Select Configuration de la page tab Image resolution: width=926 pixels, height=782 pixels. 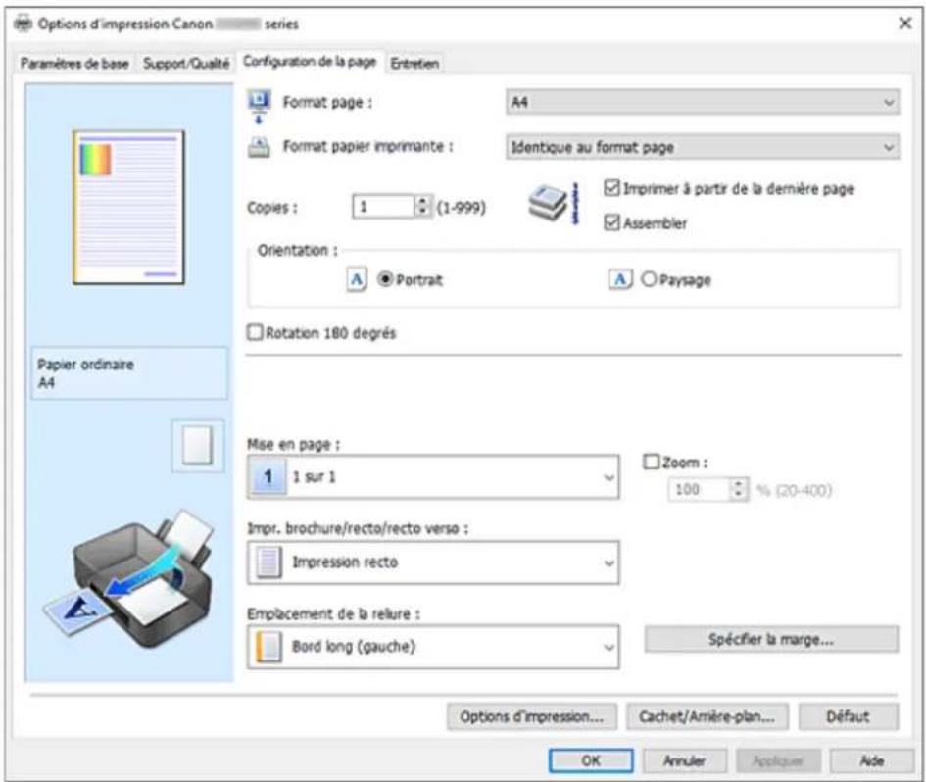pyautogui.click(x=310, y=62)
